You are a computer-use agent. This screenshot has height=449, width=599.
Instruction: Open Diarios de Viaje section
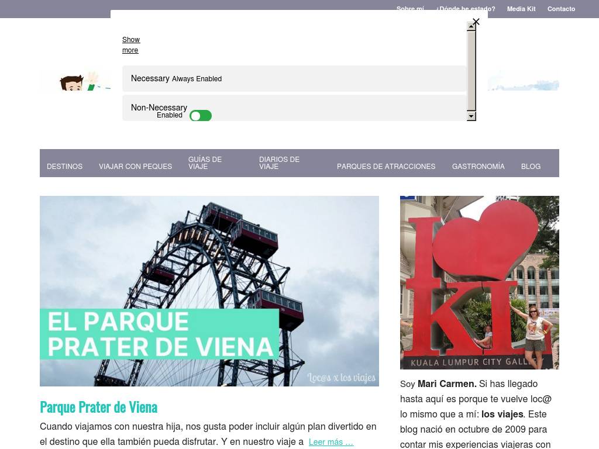click(279, 163)
